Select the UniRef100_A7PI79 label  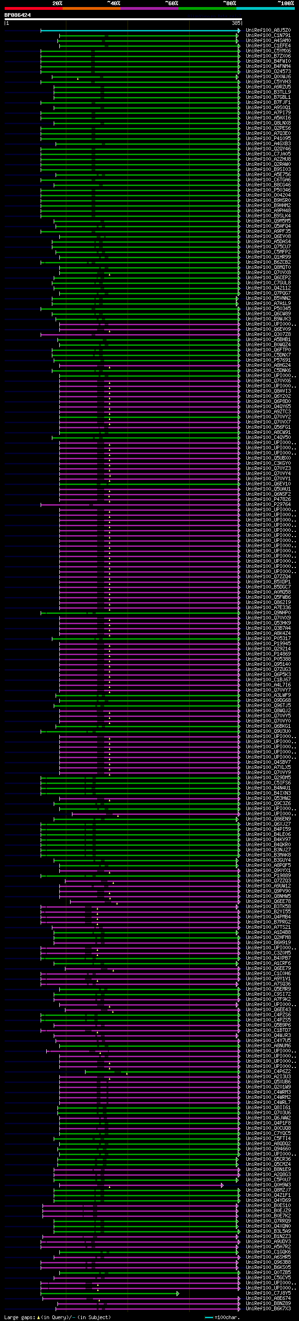[x=268, y=113]
